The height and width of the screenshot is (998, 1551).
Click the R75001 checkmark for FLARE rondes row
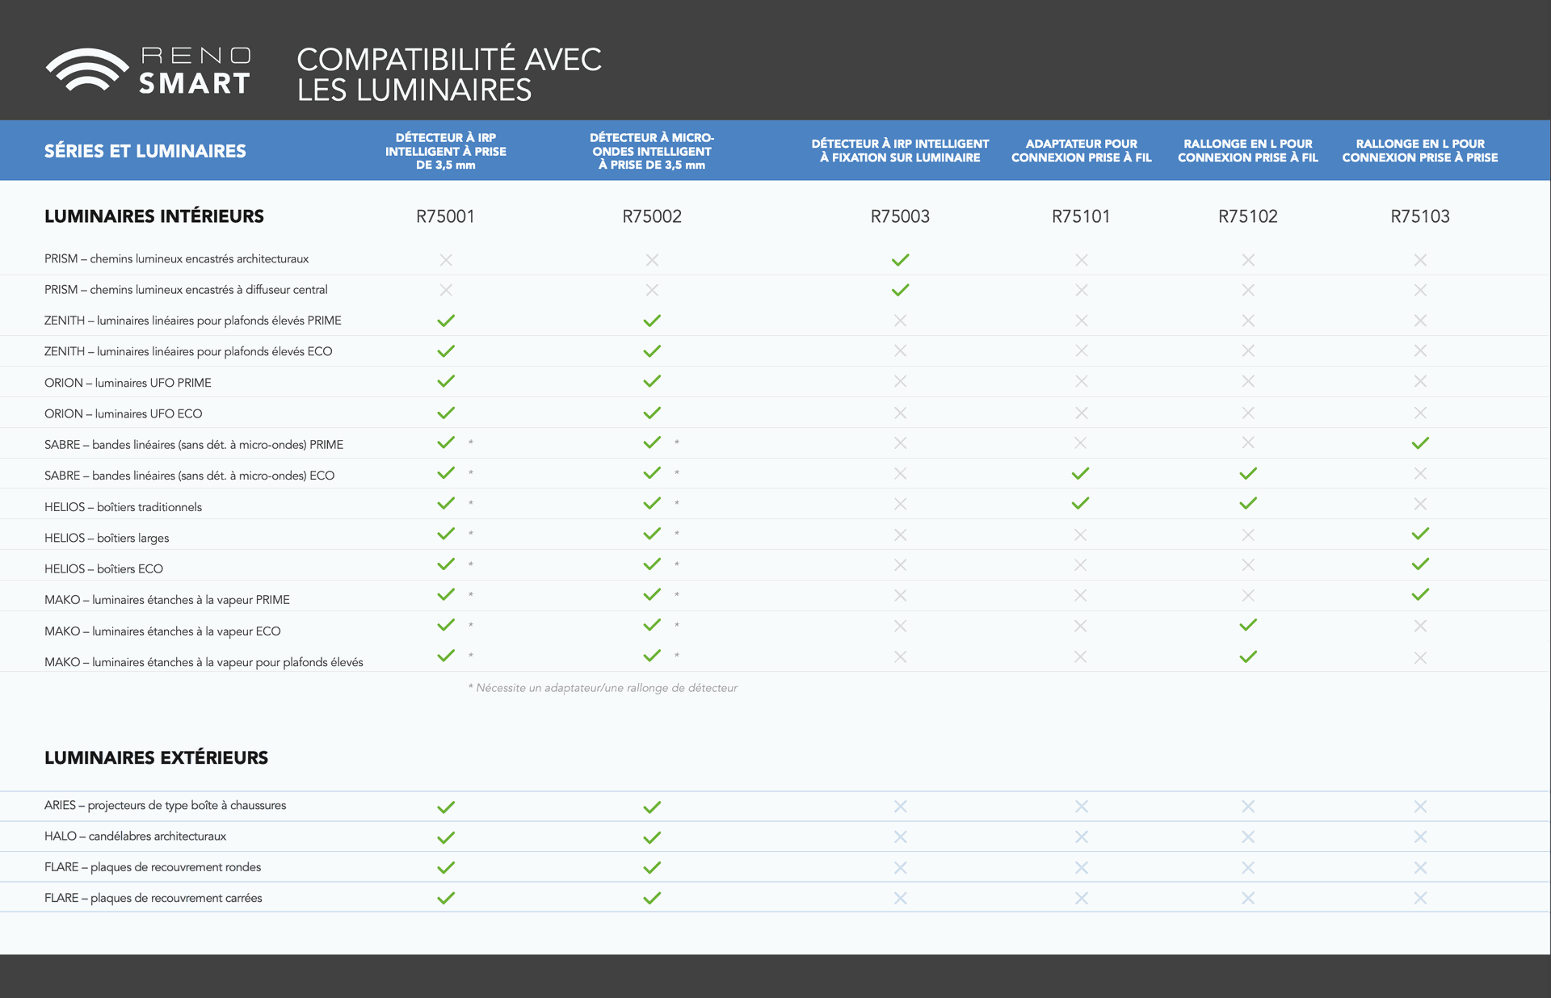click(446, 867)
